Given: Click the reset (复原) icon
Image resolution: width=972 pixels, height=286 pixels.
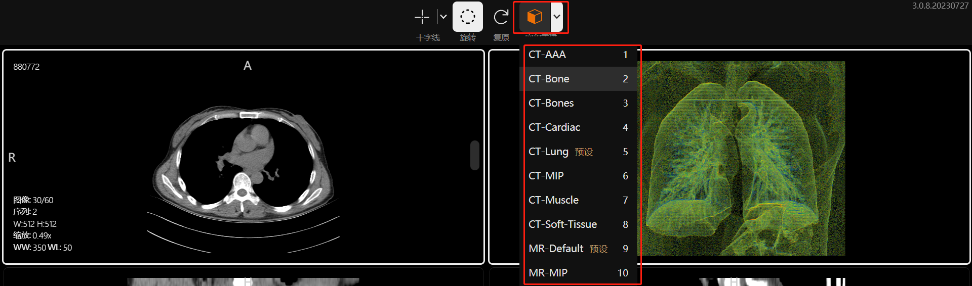Looking at the screenshot, I should pyautogui.click(x=501, y=17).
